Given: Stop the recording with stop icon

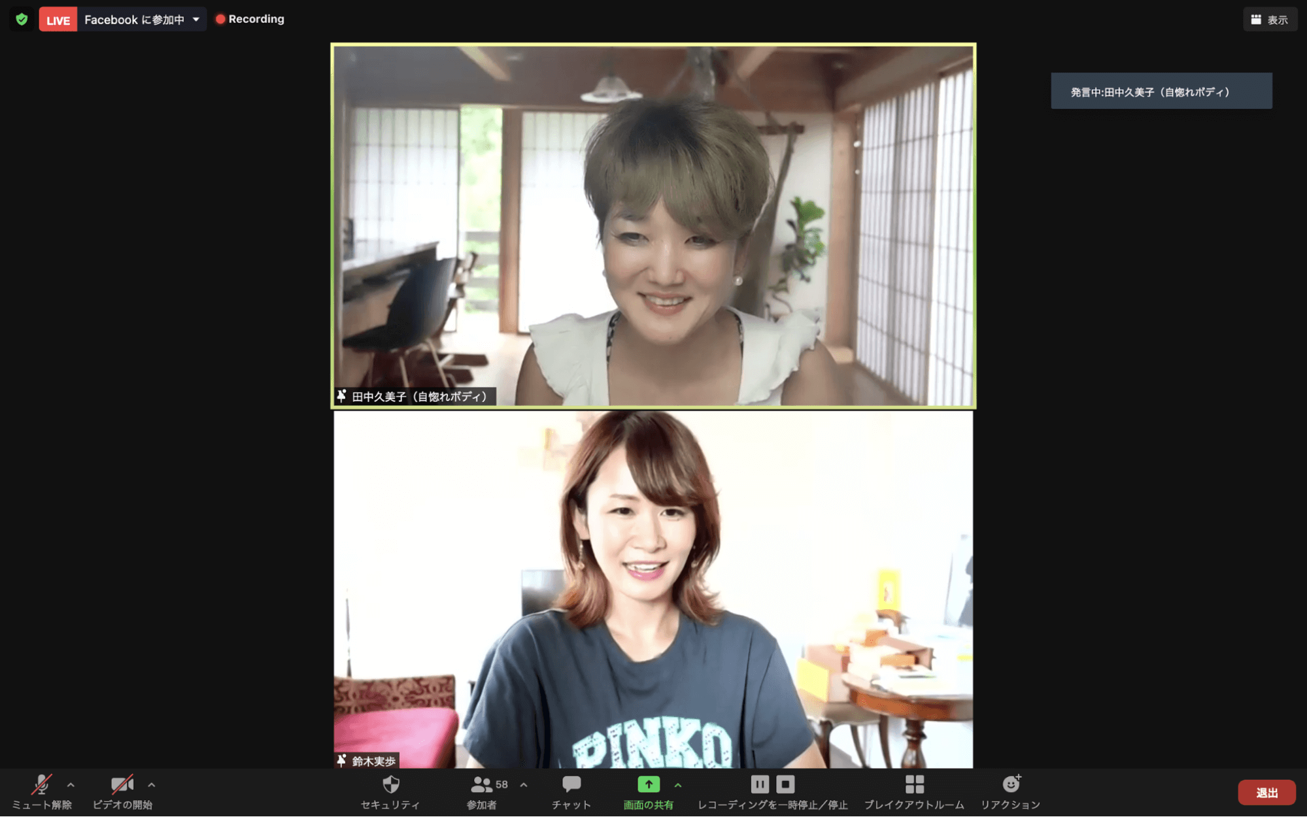Looking at the screenshot, I should coord(785,784).
